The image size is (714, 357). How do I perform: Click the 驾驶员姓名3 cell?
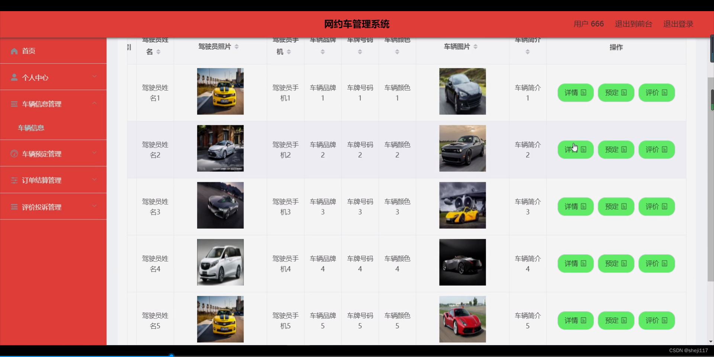pos(155,206)
